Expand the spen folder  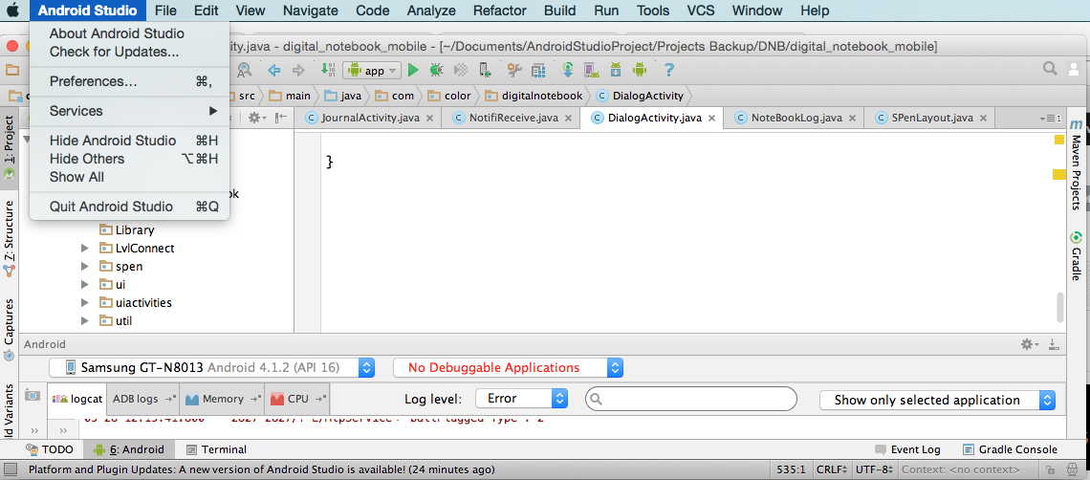point(85,267)
